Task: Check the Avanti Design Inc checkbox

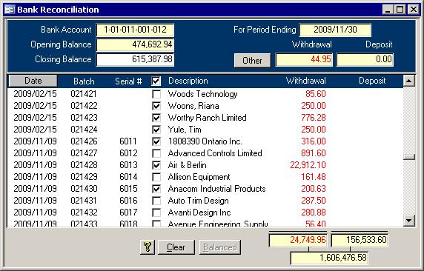Action: point(156,213)
